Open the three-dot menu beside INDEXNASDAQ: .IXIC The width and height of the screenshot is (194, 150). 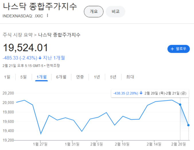[48, 15]
